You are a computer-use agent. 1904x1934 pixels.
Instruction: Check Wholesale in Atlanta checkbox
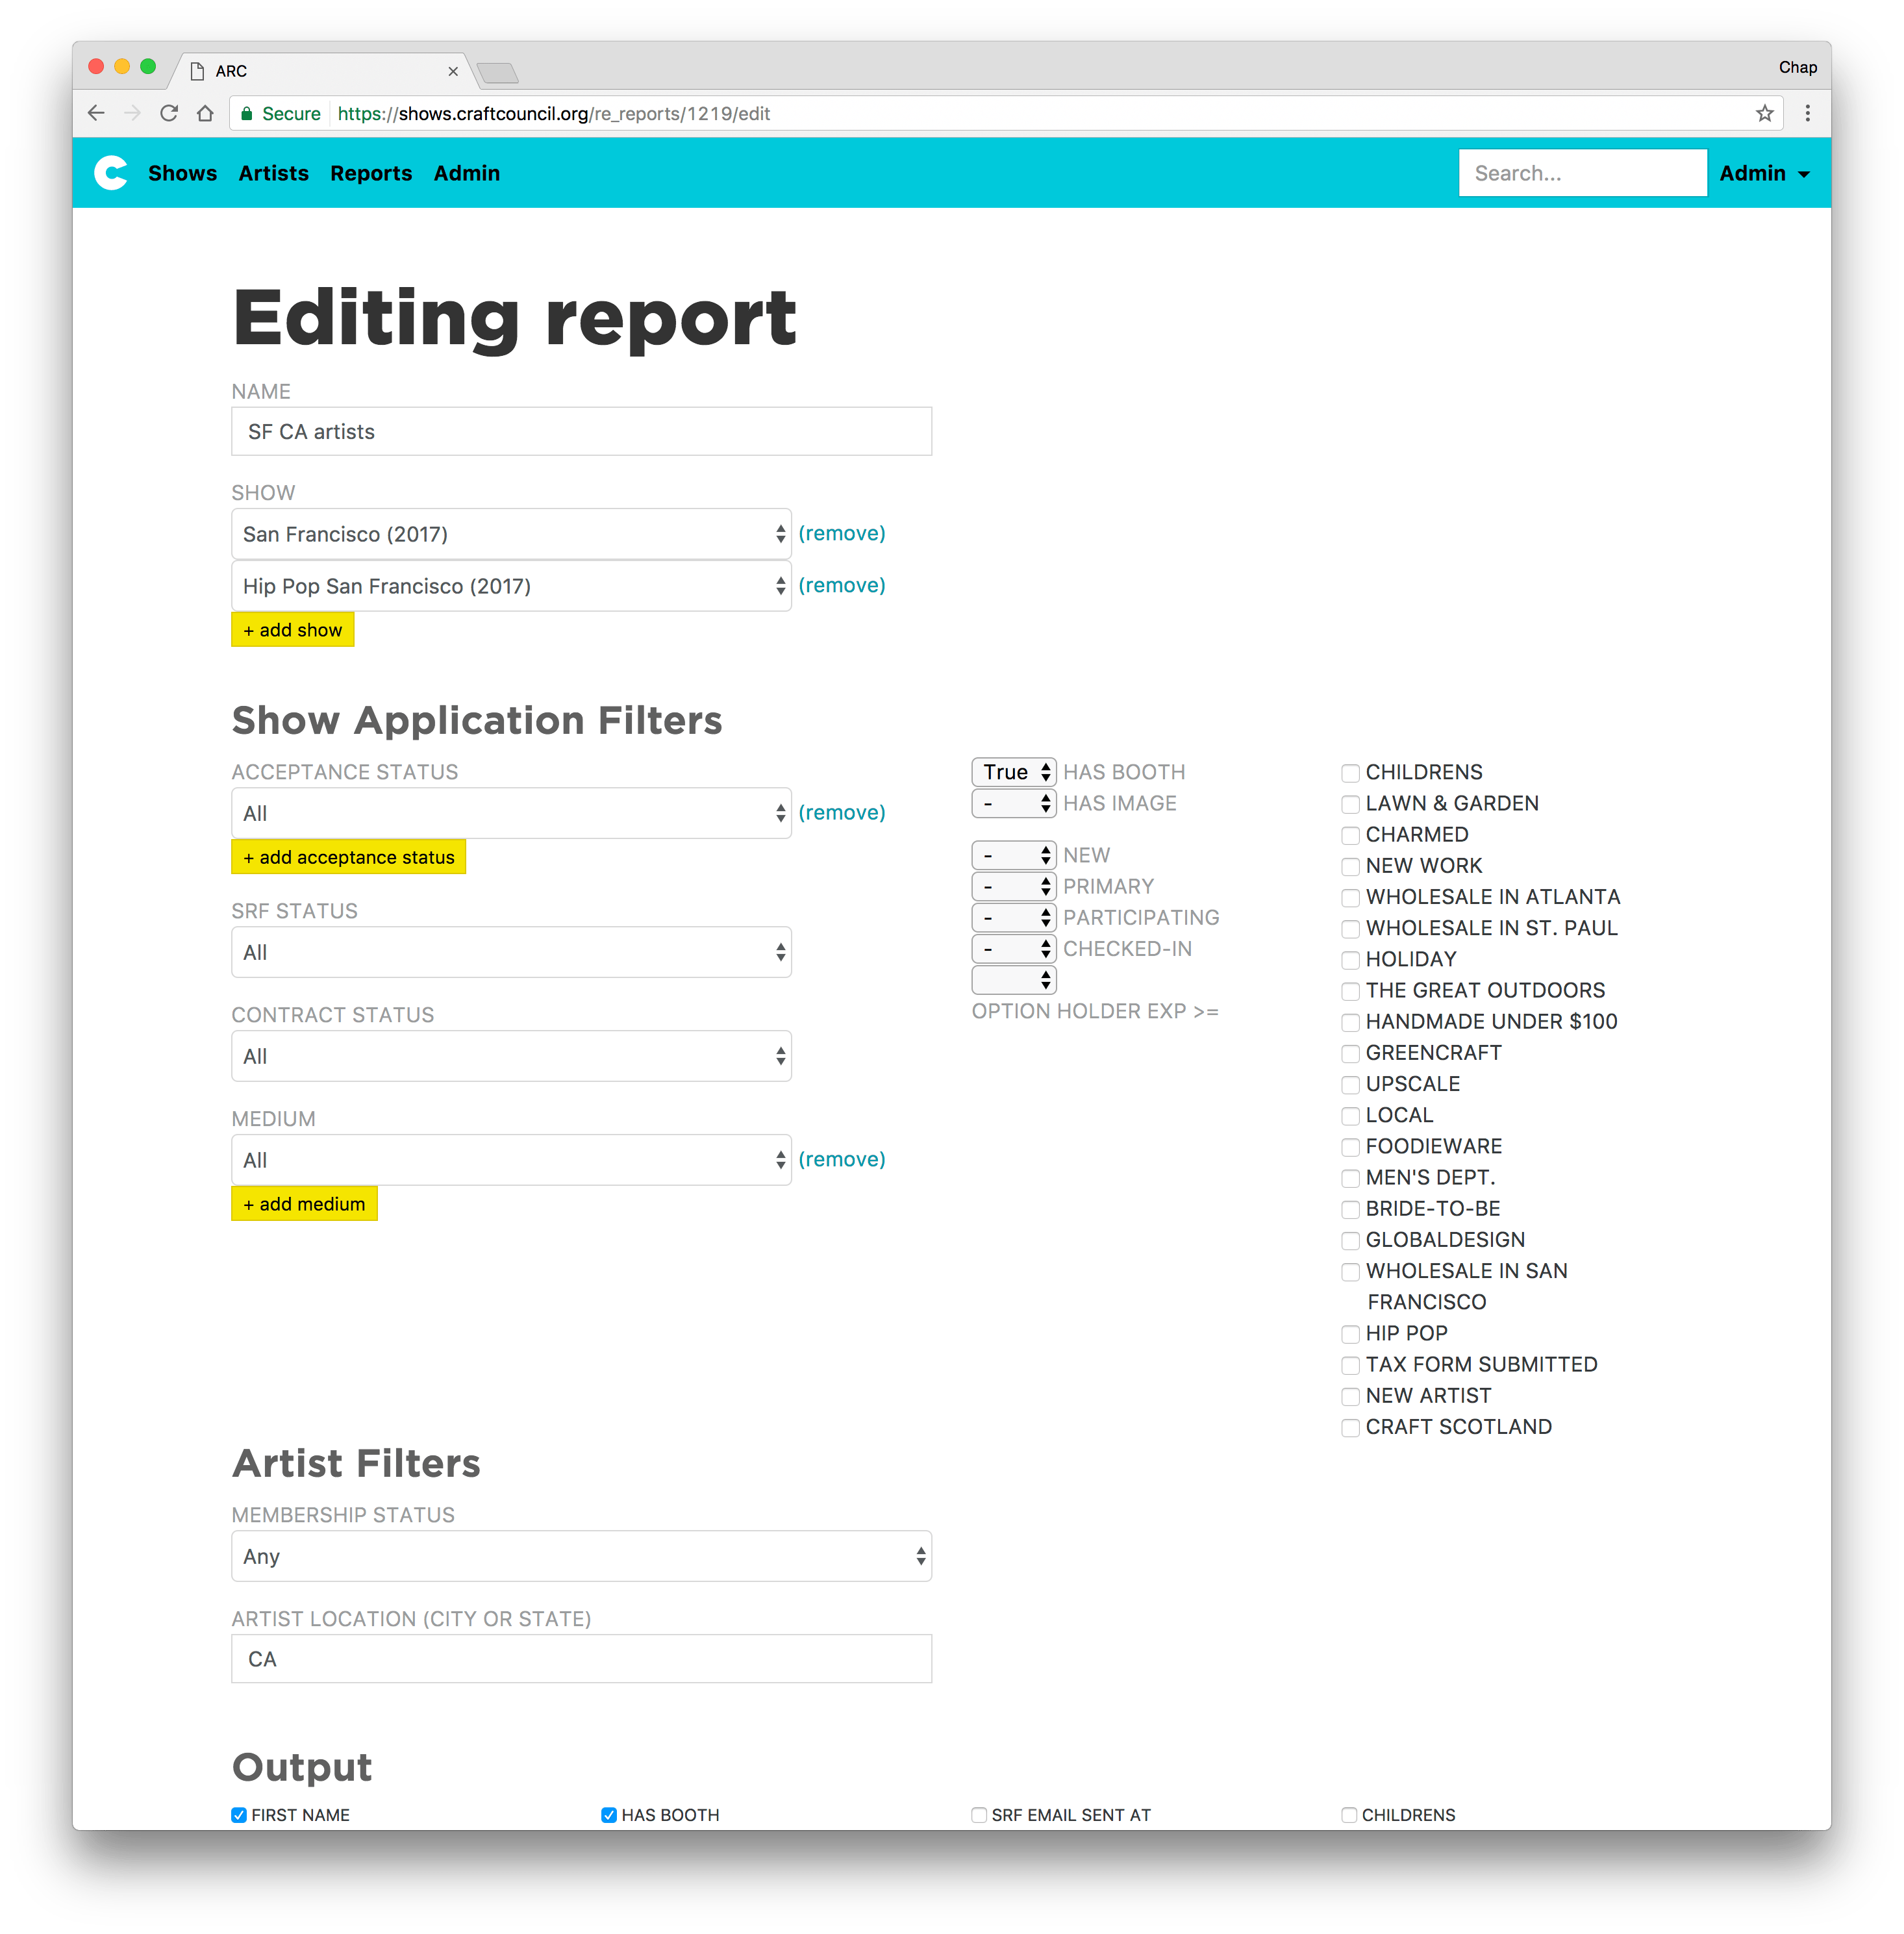pyautogui.click(x=1350, y=898)
